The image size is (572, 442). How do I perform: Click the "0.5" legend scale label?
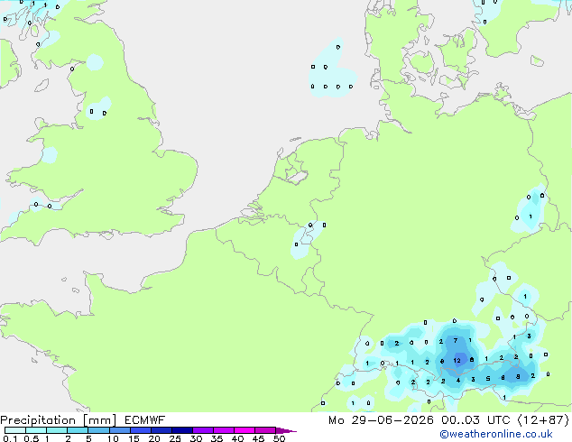click(x=31, y=438)
